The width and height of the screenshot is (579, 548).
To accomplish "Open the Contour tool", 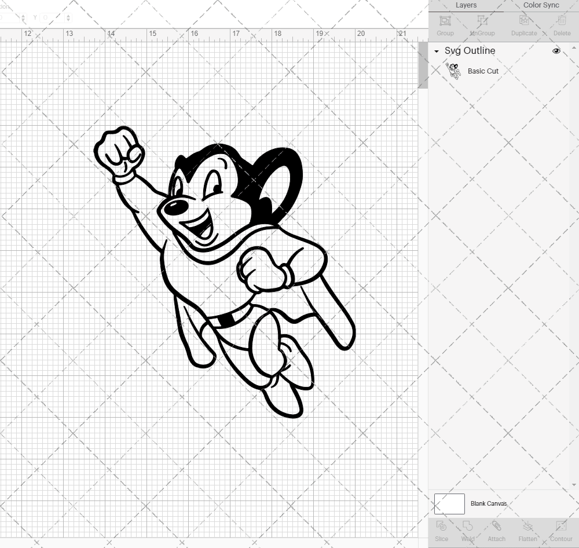I will click(x=560, y=531).
